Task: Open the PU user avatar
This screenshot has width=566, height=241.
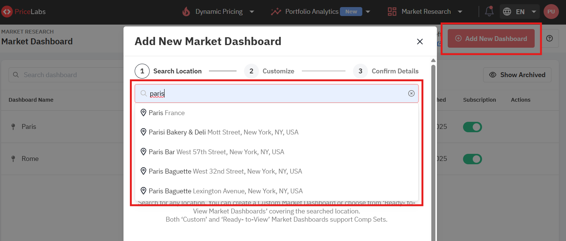Action: click(x=551, y=12)
